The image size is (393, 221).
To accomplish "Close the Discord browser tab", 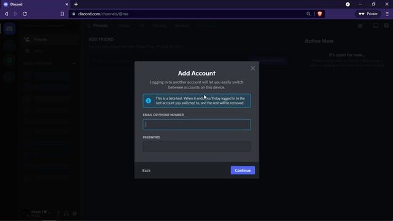I will (x=67, y=4).
